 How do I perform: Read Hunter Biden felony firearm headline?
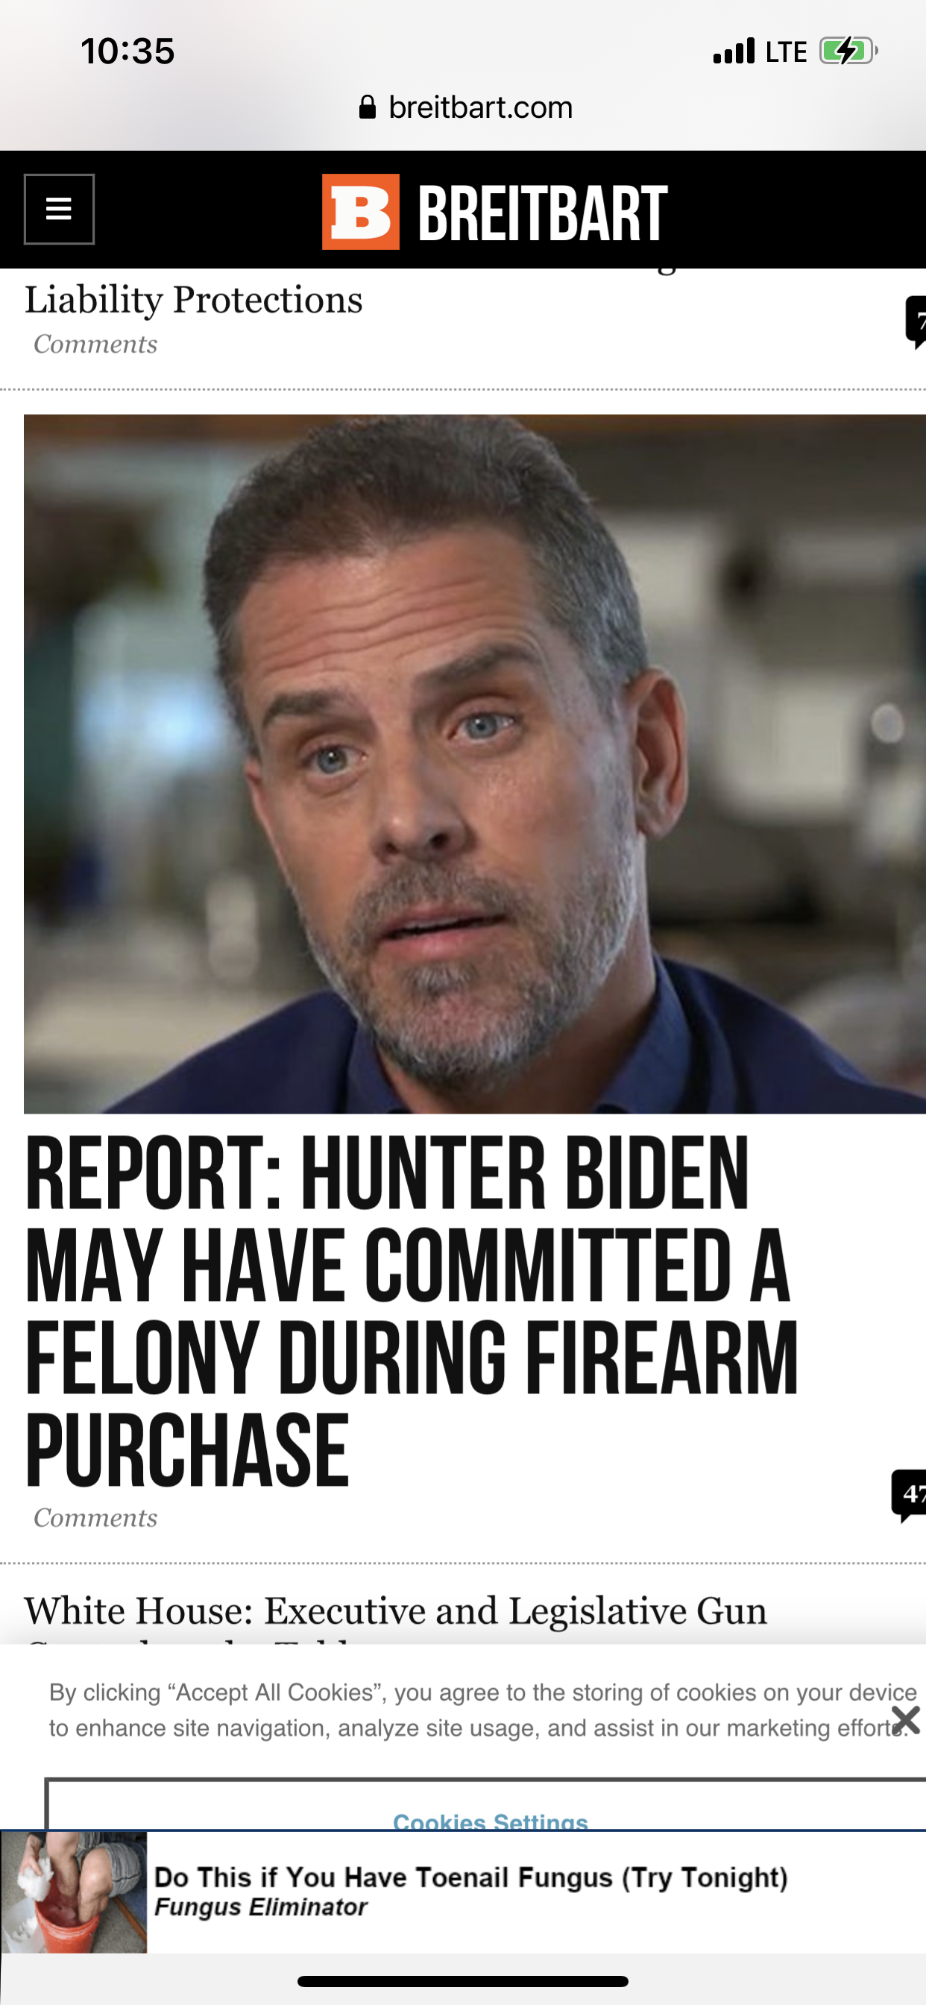point(412,1311)
